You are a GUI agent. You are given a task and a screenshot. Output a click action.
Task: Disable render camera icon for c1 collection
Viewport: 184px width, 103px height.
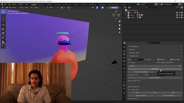[x=182, y=13]
